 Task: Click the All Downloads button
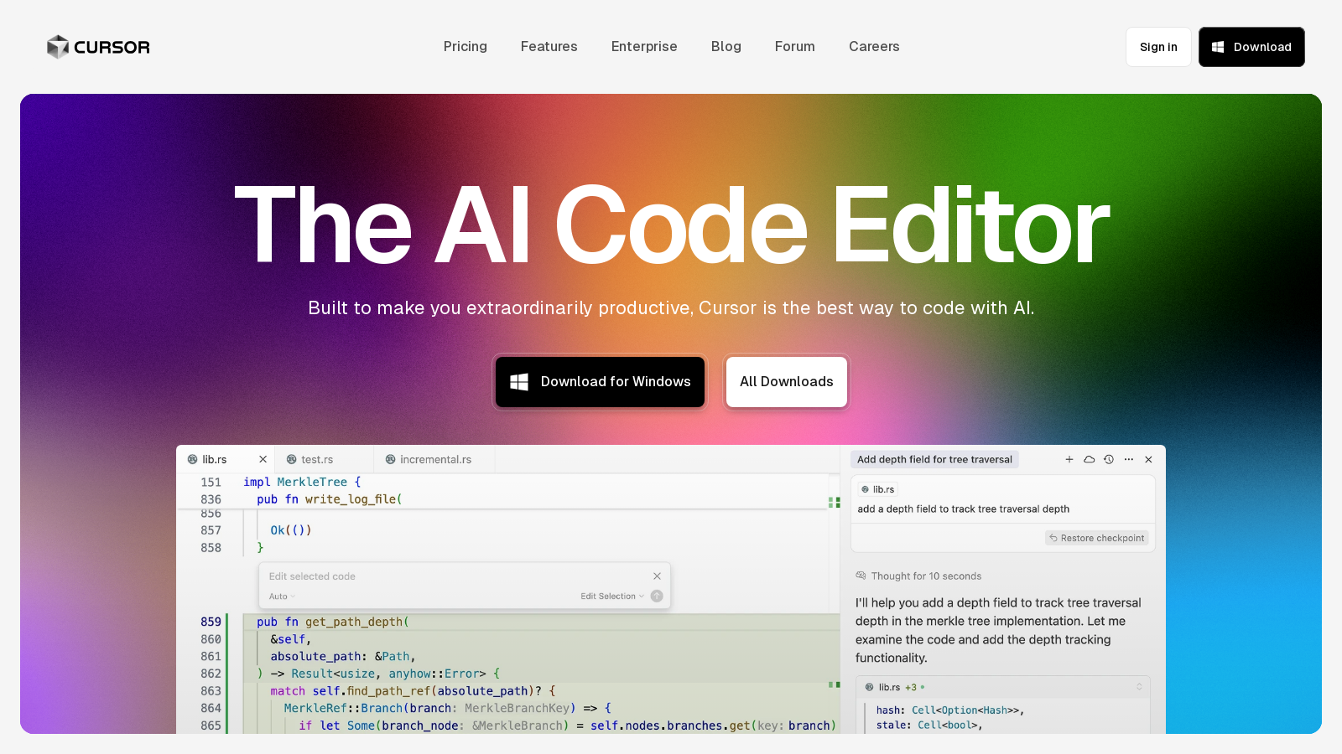pos(786,382)
